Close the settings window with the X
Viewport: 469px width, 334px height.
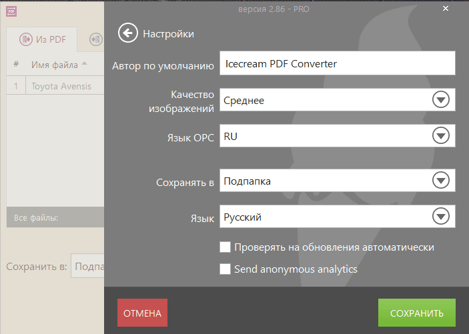tap(446, 9)
